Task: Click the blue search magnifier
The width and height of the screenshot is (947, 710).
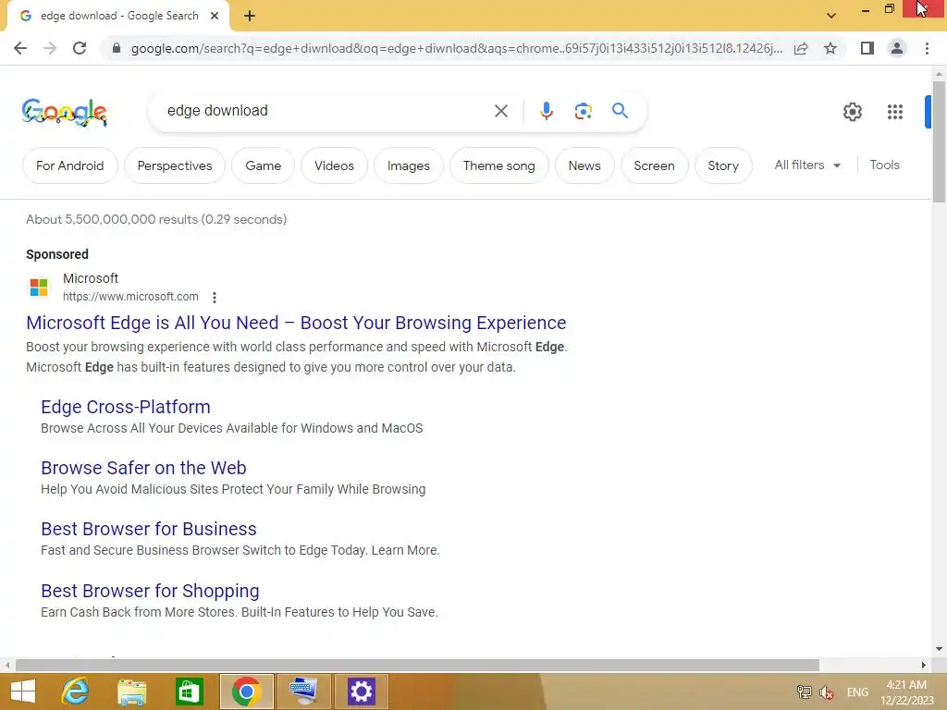Action: tap(620, 111)
